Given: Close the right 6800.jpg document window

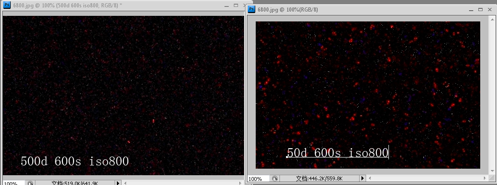Looking at the screenshot, I should (490, 9).
